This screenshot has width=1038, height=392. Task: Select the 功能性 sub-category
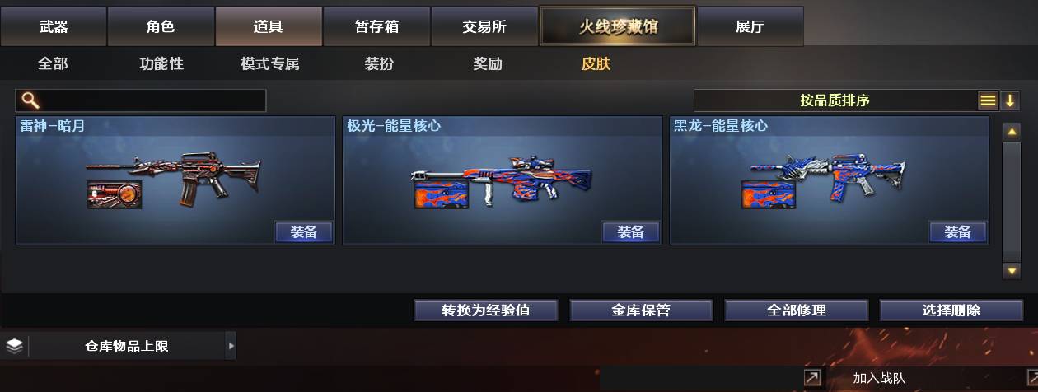[161, 63]
